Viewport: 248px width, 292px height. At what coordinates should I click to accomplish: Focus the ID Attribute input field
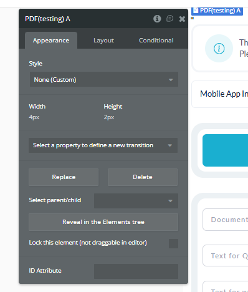click(x=136, y=271)
